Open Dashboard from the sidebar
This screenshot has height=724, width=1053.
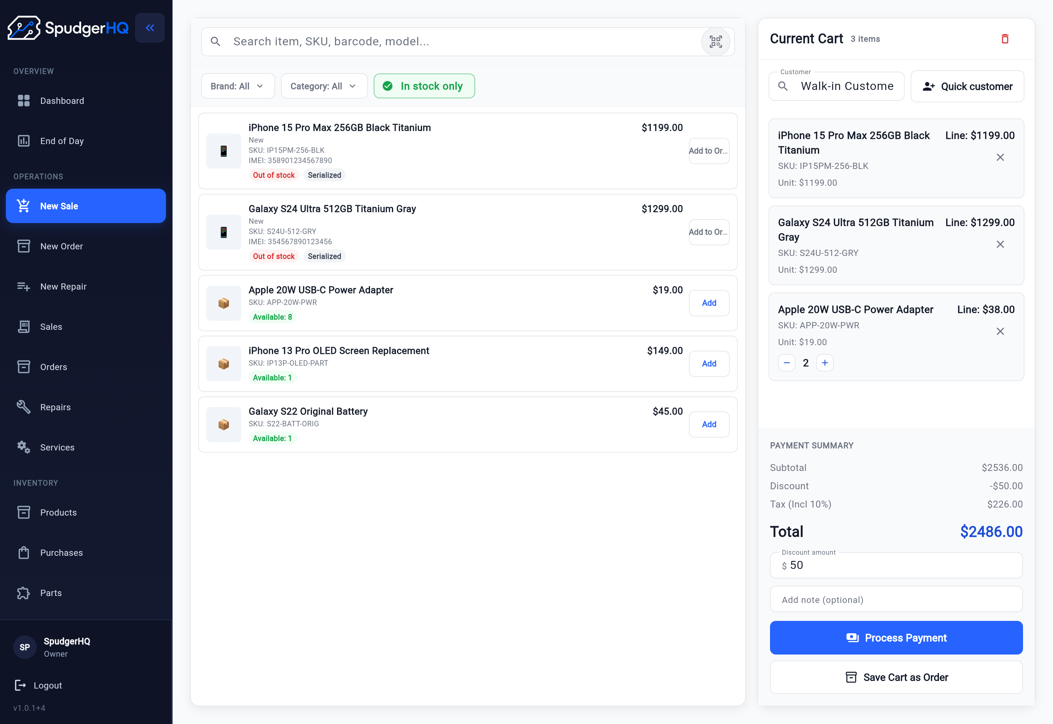(x=86, y=101)
